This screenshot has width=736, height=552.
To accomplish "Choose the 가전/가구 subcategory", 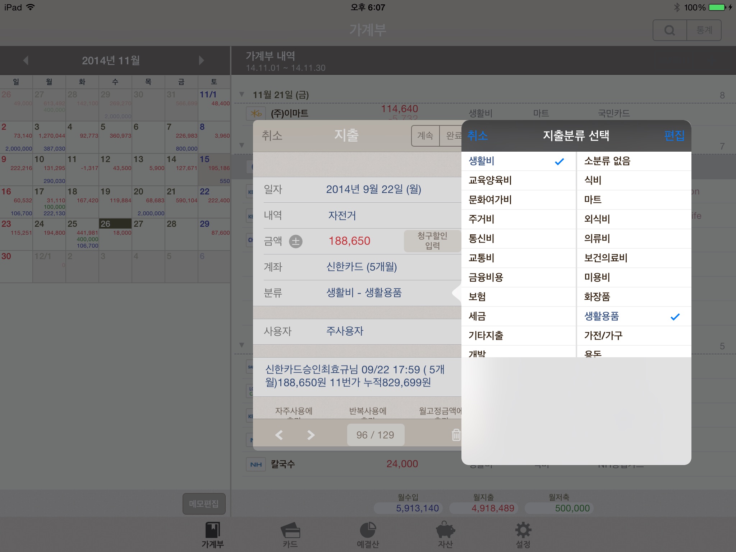I will pyautogui.click(x=634, y=336).
